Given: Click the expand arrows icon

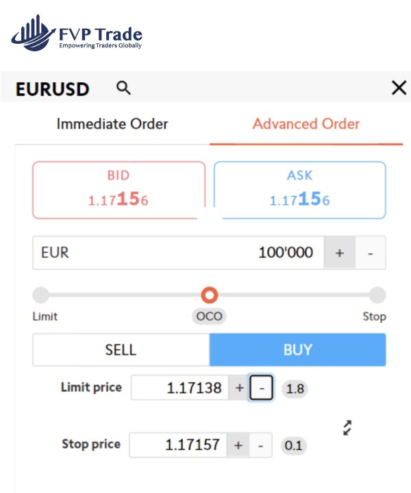Looking at the screenshot, I should (348, 428).
